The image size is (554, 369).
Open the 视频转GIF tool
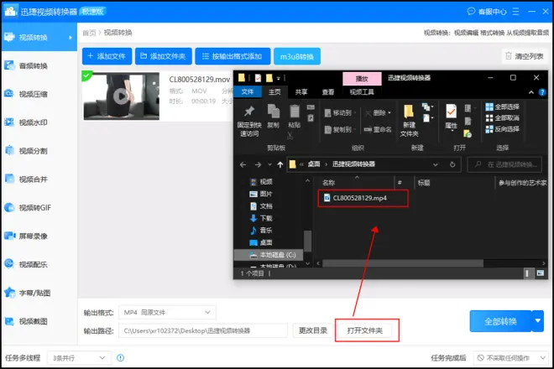tap(35, 208)
